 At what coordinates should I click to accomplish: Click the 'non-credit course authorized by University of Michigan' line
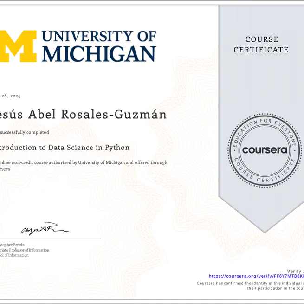(x=68, y=162)
